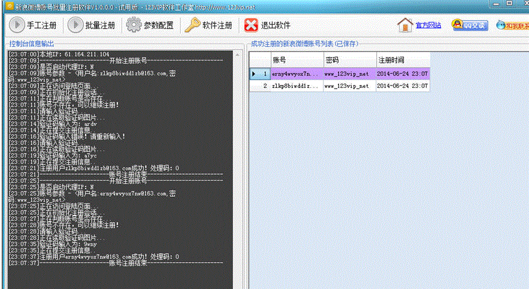Screen dimensions: 529x289
Task: Start 批量注册 via its play icon
Action: (75, 25)
